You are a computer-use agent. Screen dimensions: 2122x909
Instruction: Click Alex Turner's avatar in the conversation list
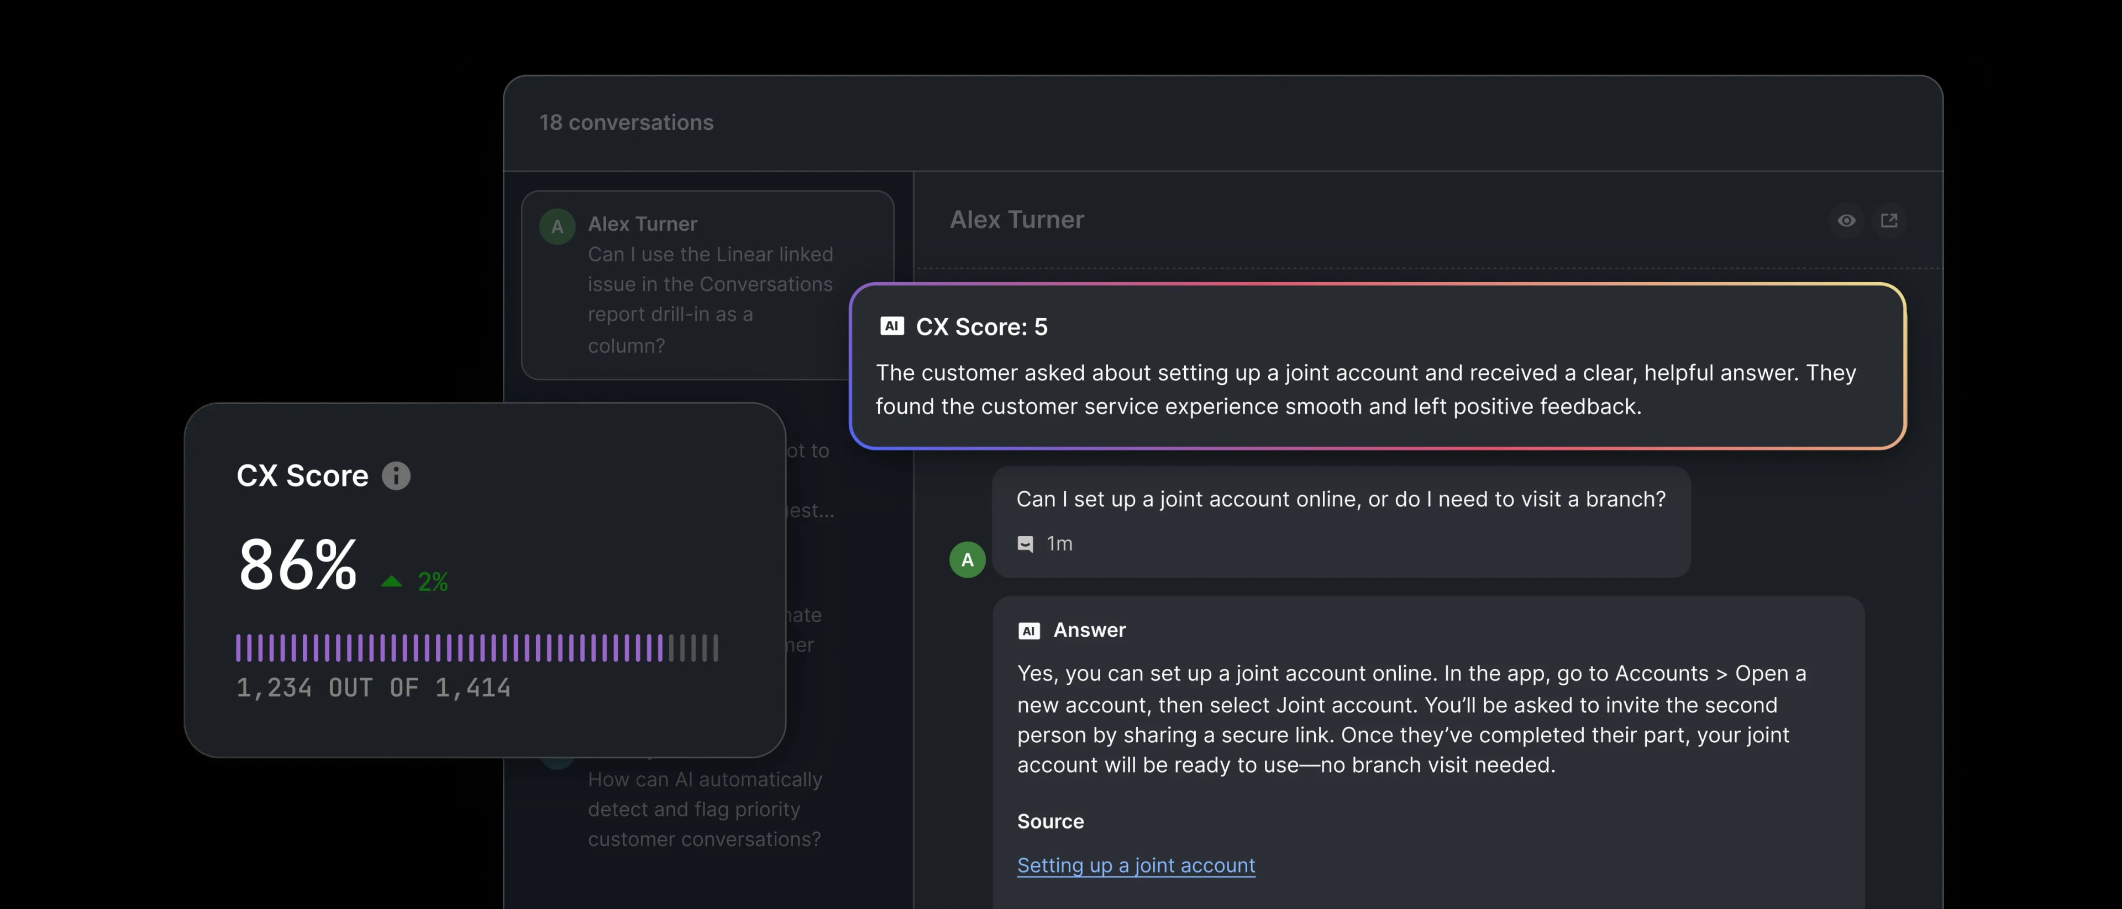[x=557, y=226]
